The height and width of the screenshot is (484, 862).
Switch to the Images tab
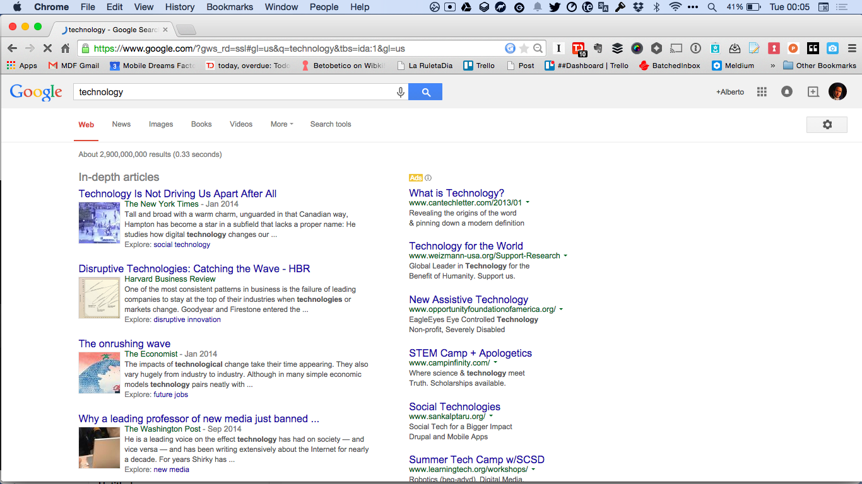click(x=161, y=124)
